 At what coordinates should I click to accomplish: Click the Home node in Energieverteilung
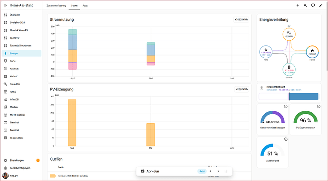point(312,52)
